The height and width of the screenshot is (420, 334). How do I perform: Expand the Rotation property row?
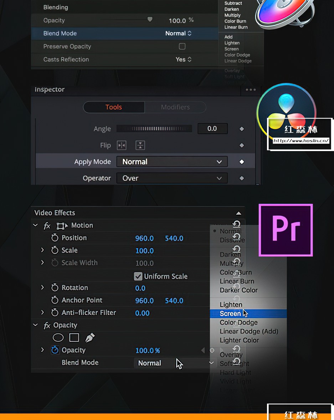(x=42, y=287)
